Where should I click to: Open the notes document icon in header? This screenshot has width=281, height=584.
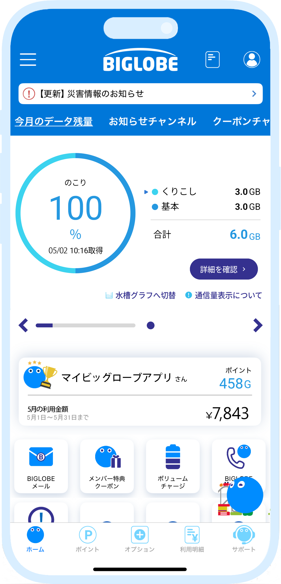pos(212,60)
